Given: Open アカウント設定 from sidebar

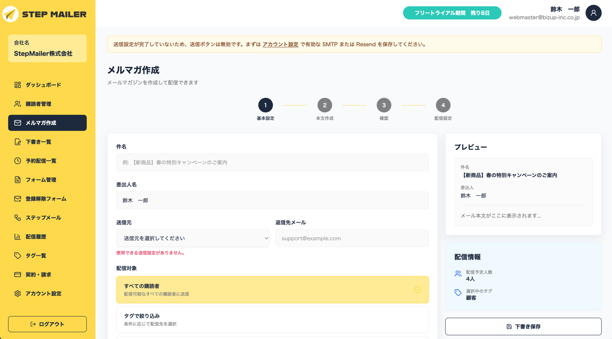Looking at the screenshot, I should (48, 294).
